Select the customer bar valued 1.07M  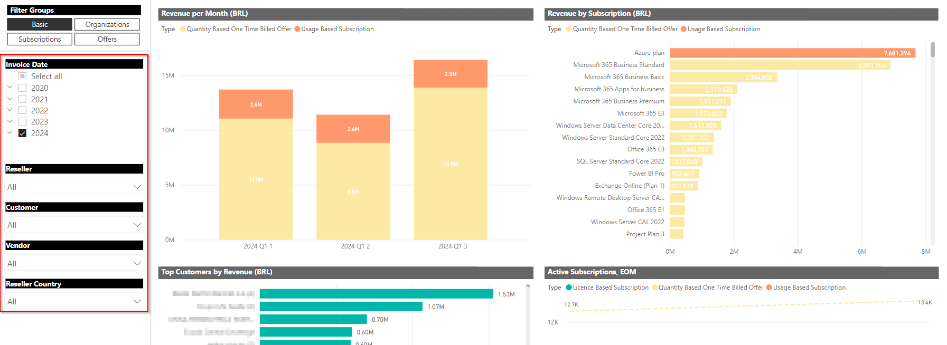click(x=341, y=306)
